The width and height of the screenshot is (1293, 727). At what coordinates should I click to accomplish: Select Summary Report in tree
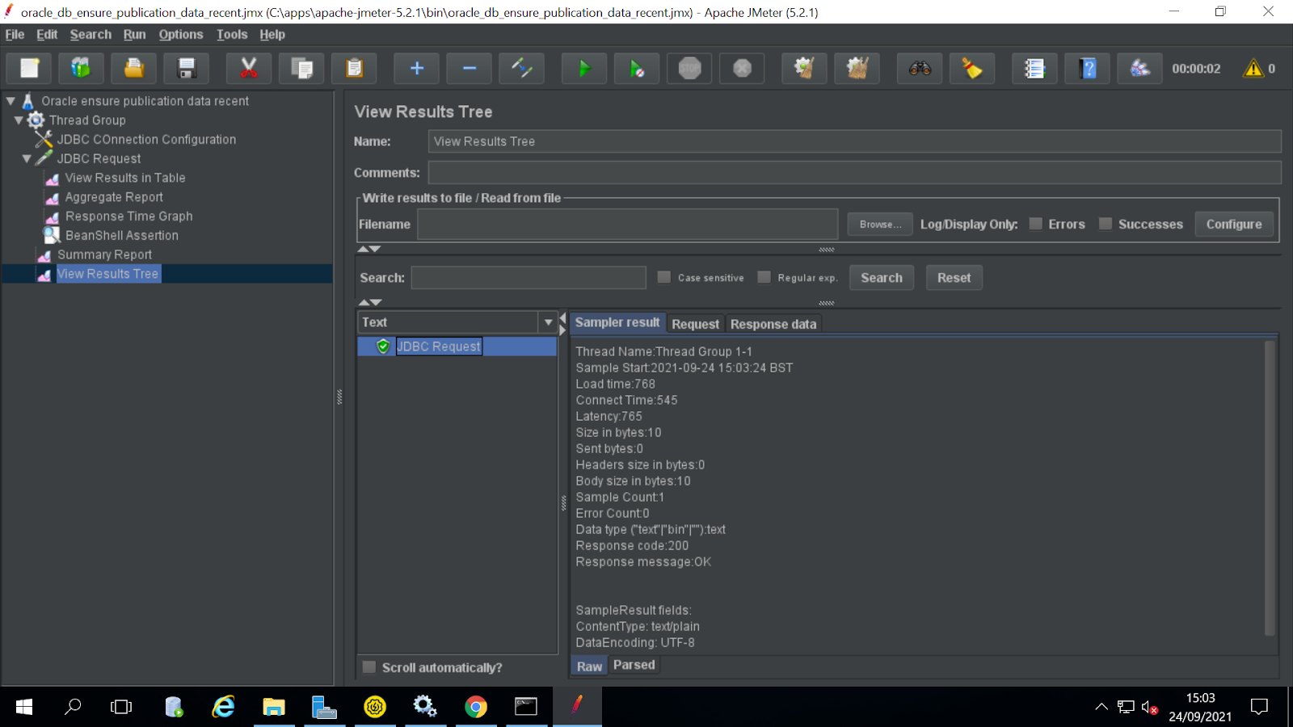(x=104, y=254)
